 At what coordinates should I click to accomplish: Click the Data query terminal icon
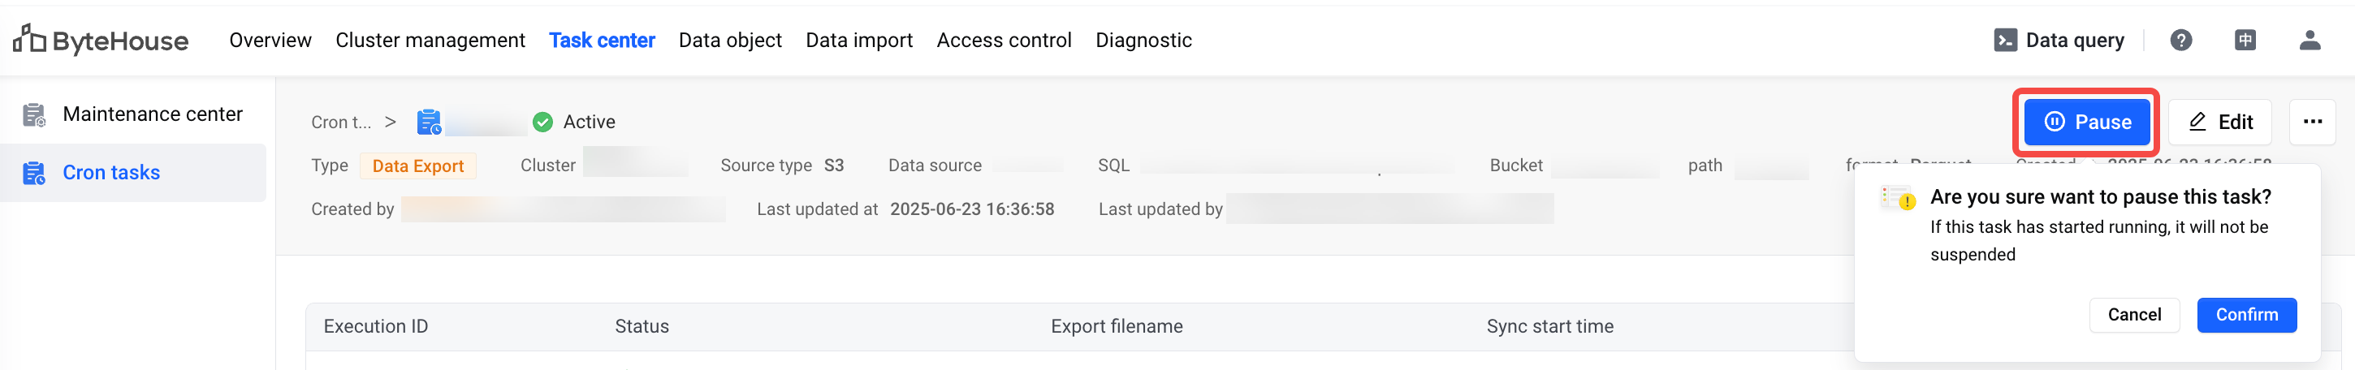click(x=2005, y=41)
